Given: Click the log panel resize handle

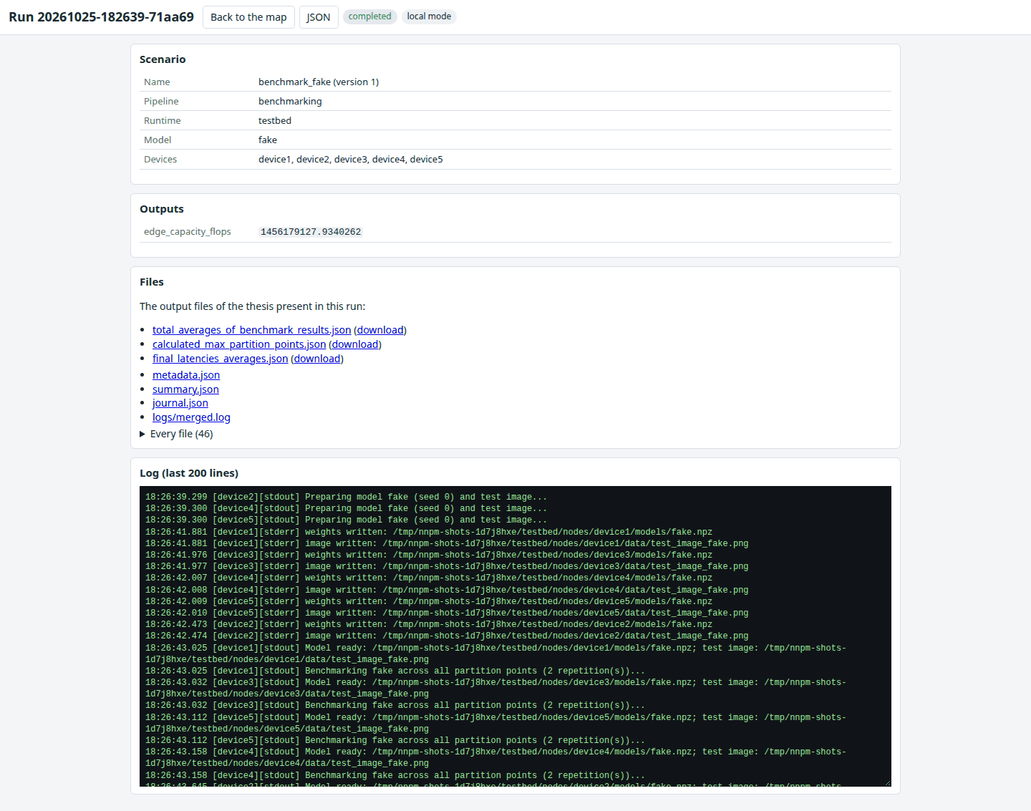Looking at the screenshot, I should tap(887, 782).
